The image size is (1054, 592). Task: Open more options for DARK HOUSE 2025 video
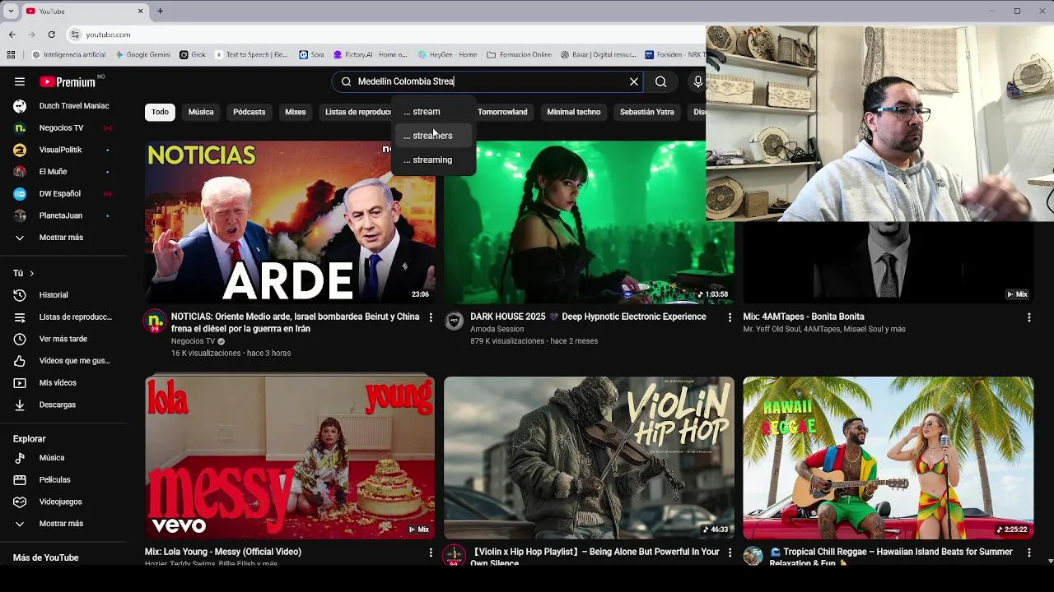[x=730, y=317]
